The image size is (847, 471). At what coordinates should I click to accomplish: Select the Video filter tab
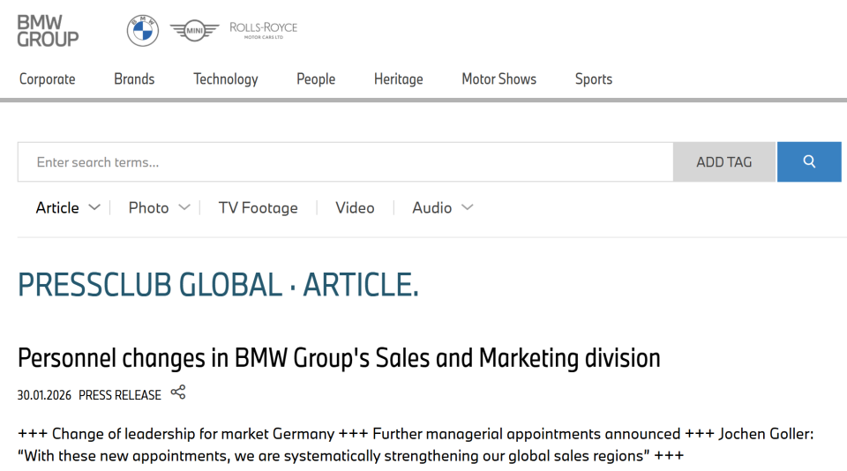[355, 207]
